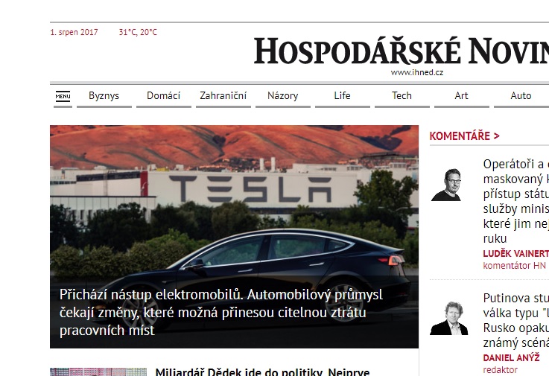Read the Putinova commentary article
549x376 pixels.
(x=516, y=320)
